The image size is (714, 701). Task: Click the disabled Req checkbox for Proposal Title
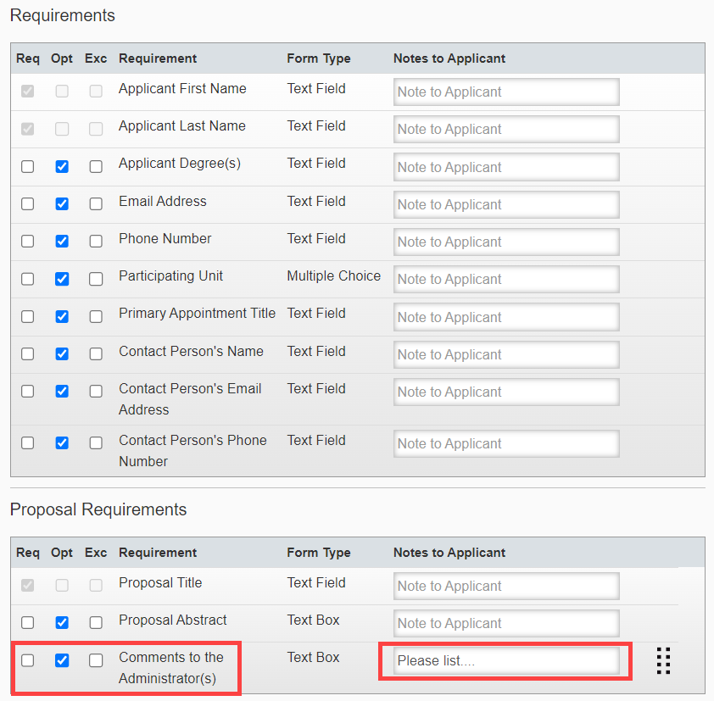pos(28,586)
